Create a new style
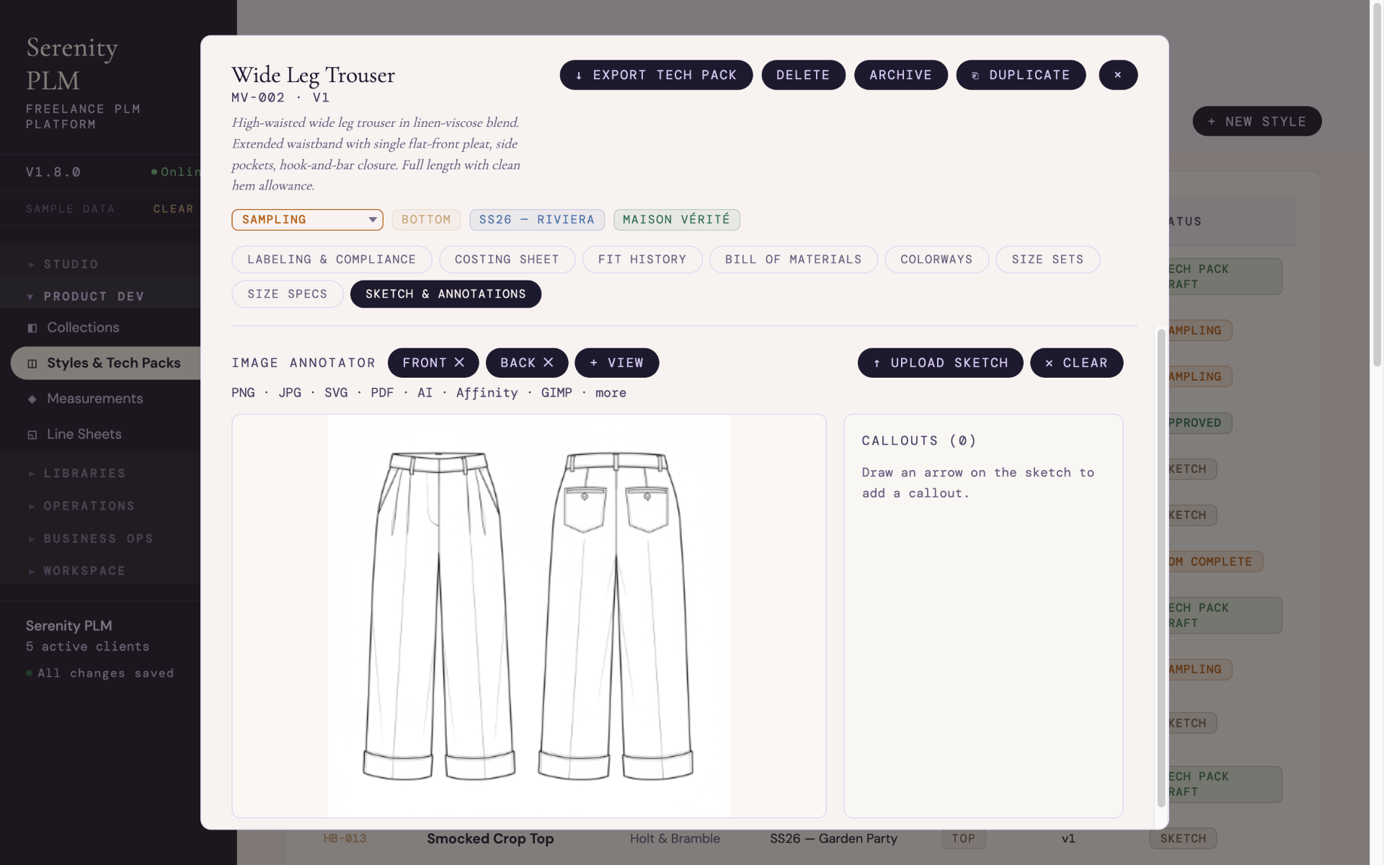Image resolution: width=1384 pixels, height=865 pixels. pyautogui.click(x=1256, y=121)
